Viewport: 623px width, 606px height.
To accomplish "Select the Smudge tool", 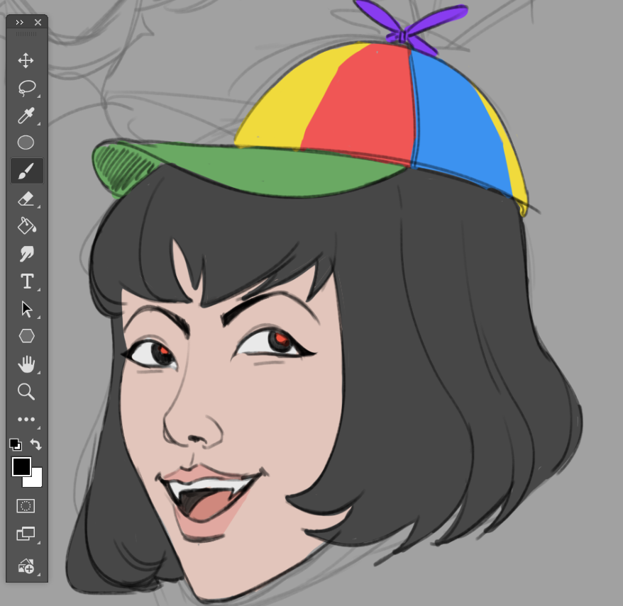I will [x=27, y=254].
